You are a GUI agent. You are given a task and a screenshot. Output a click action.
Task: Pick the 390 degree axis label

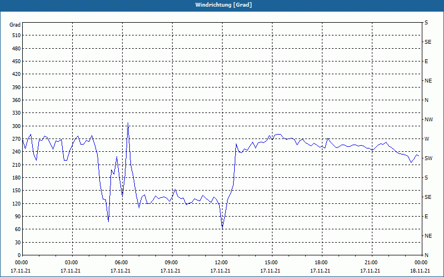(x=16, y=87)
